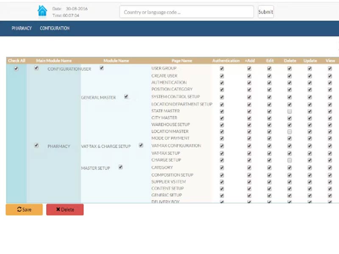Uncheck View permission for CREATE USER row
This screenshot has width=339, height=254.
pos(330,76)
